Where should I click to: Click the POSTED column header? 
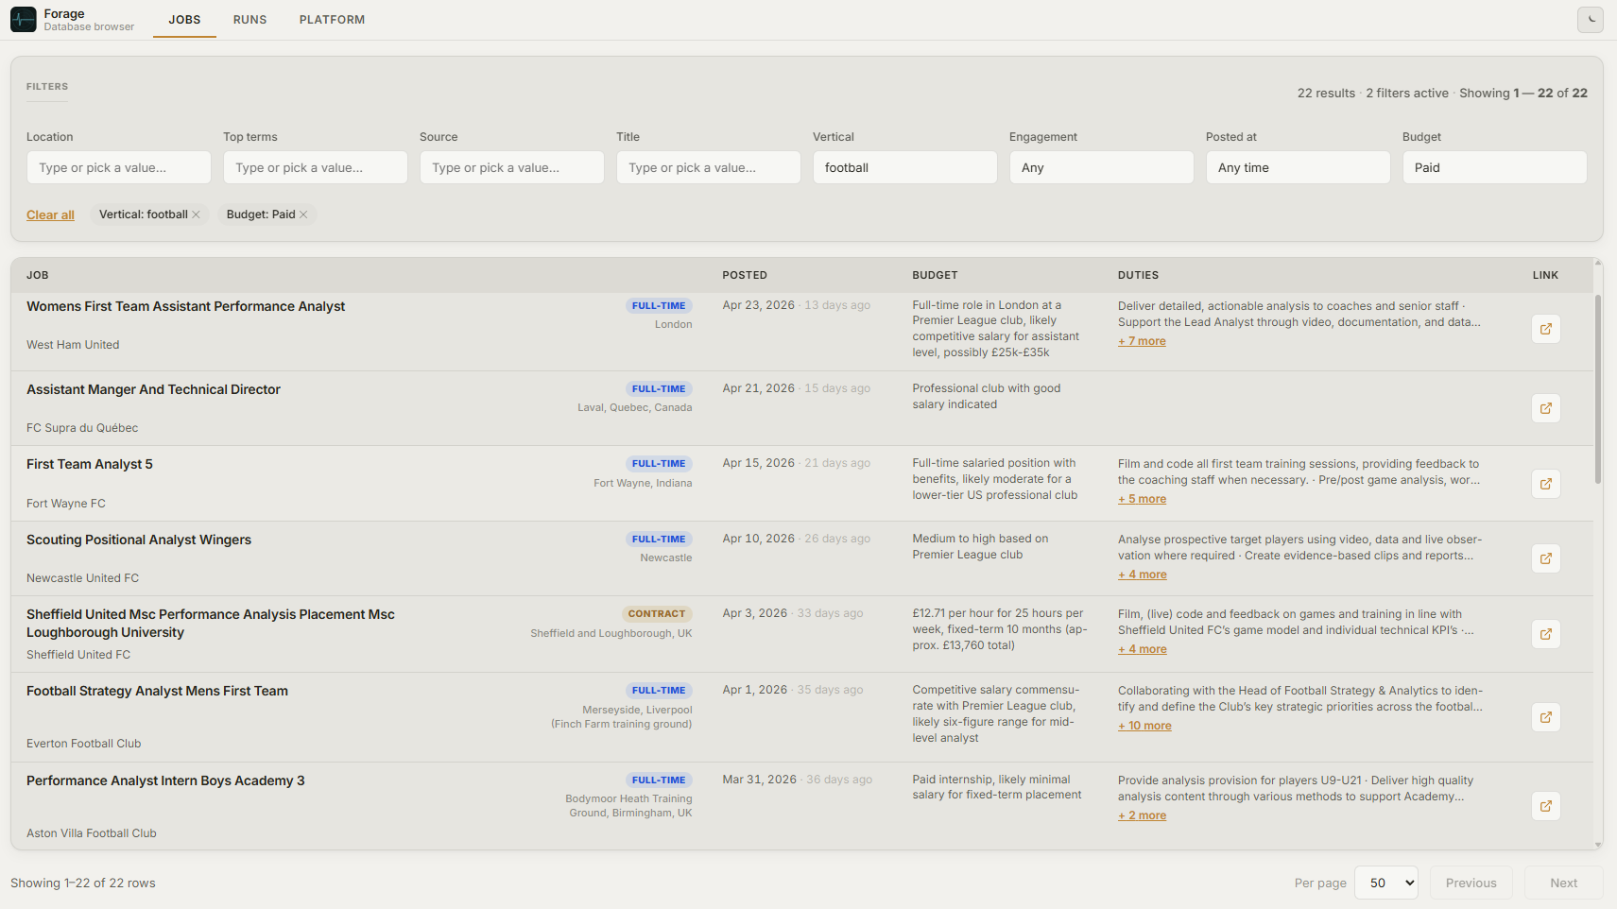click(x=745, y=275)
